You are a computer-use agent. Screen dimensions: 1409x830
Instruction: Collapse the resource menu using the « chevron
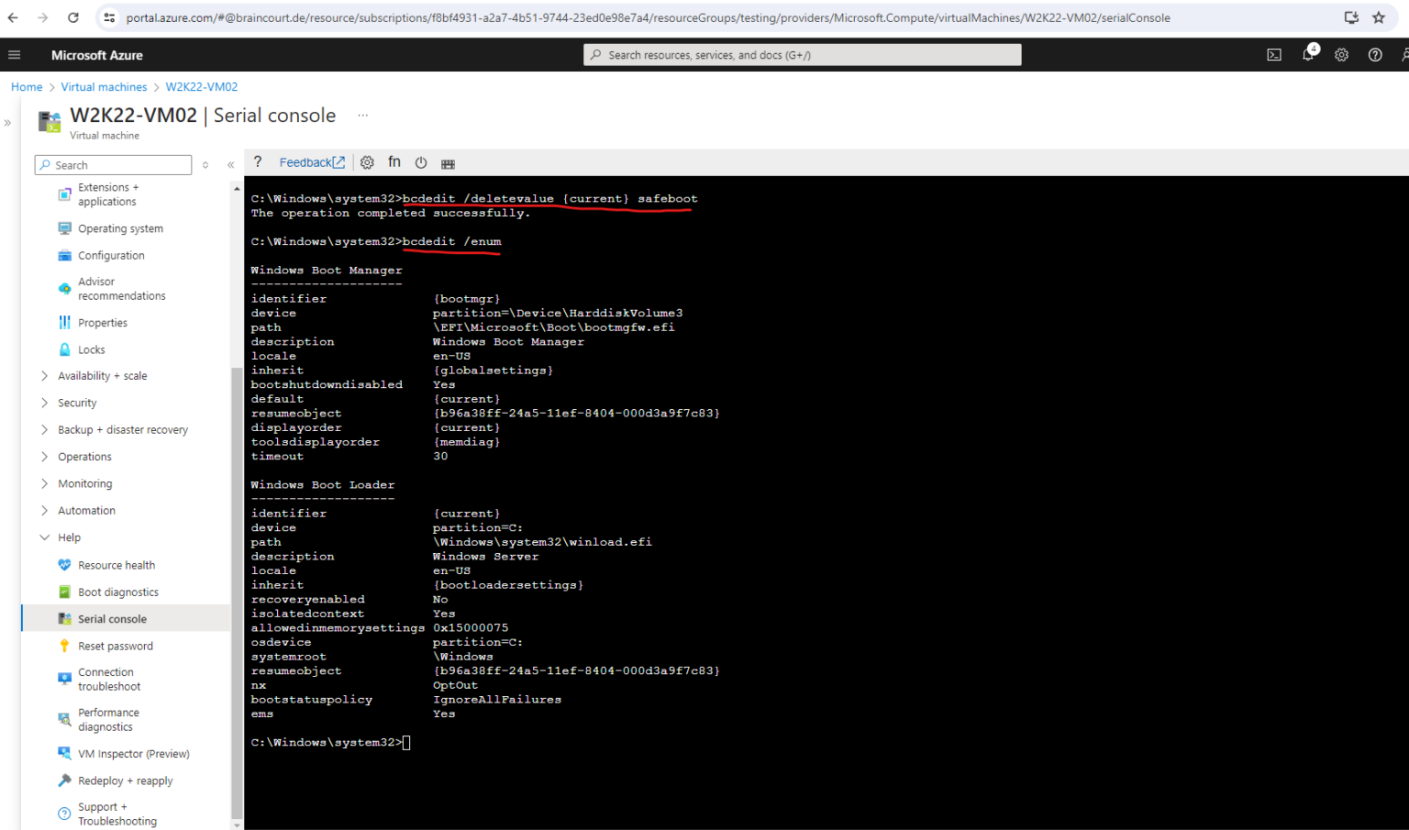coord(230,165)
